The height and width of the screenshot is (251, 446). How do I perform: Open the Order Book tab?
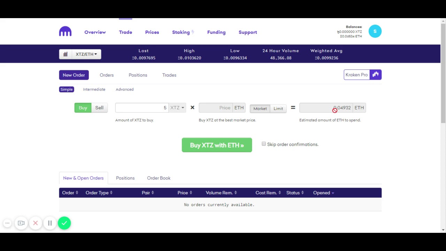pyautogui.click(x=159, y=178)
